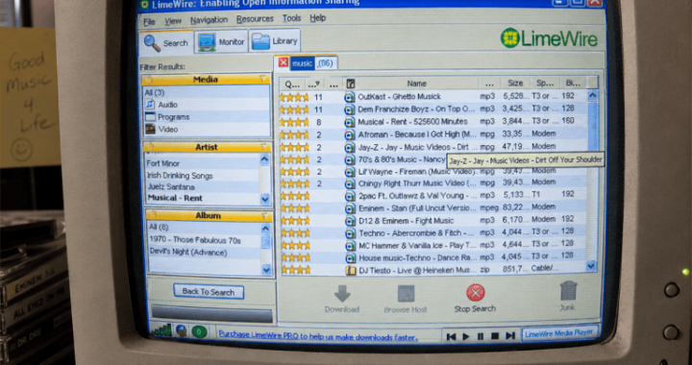Image resolution: width=692 pixels, height=365 pixels.
Task: Click the Back To Search button
Action: pos(209,292)
